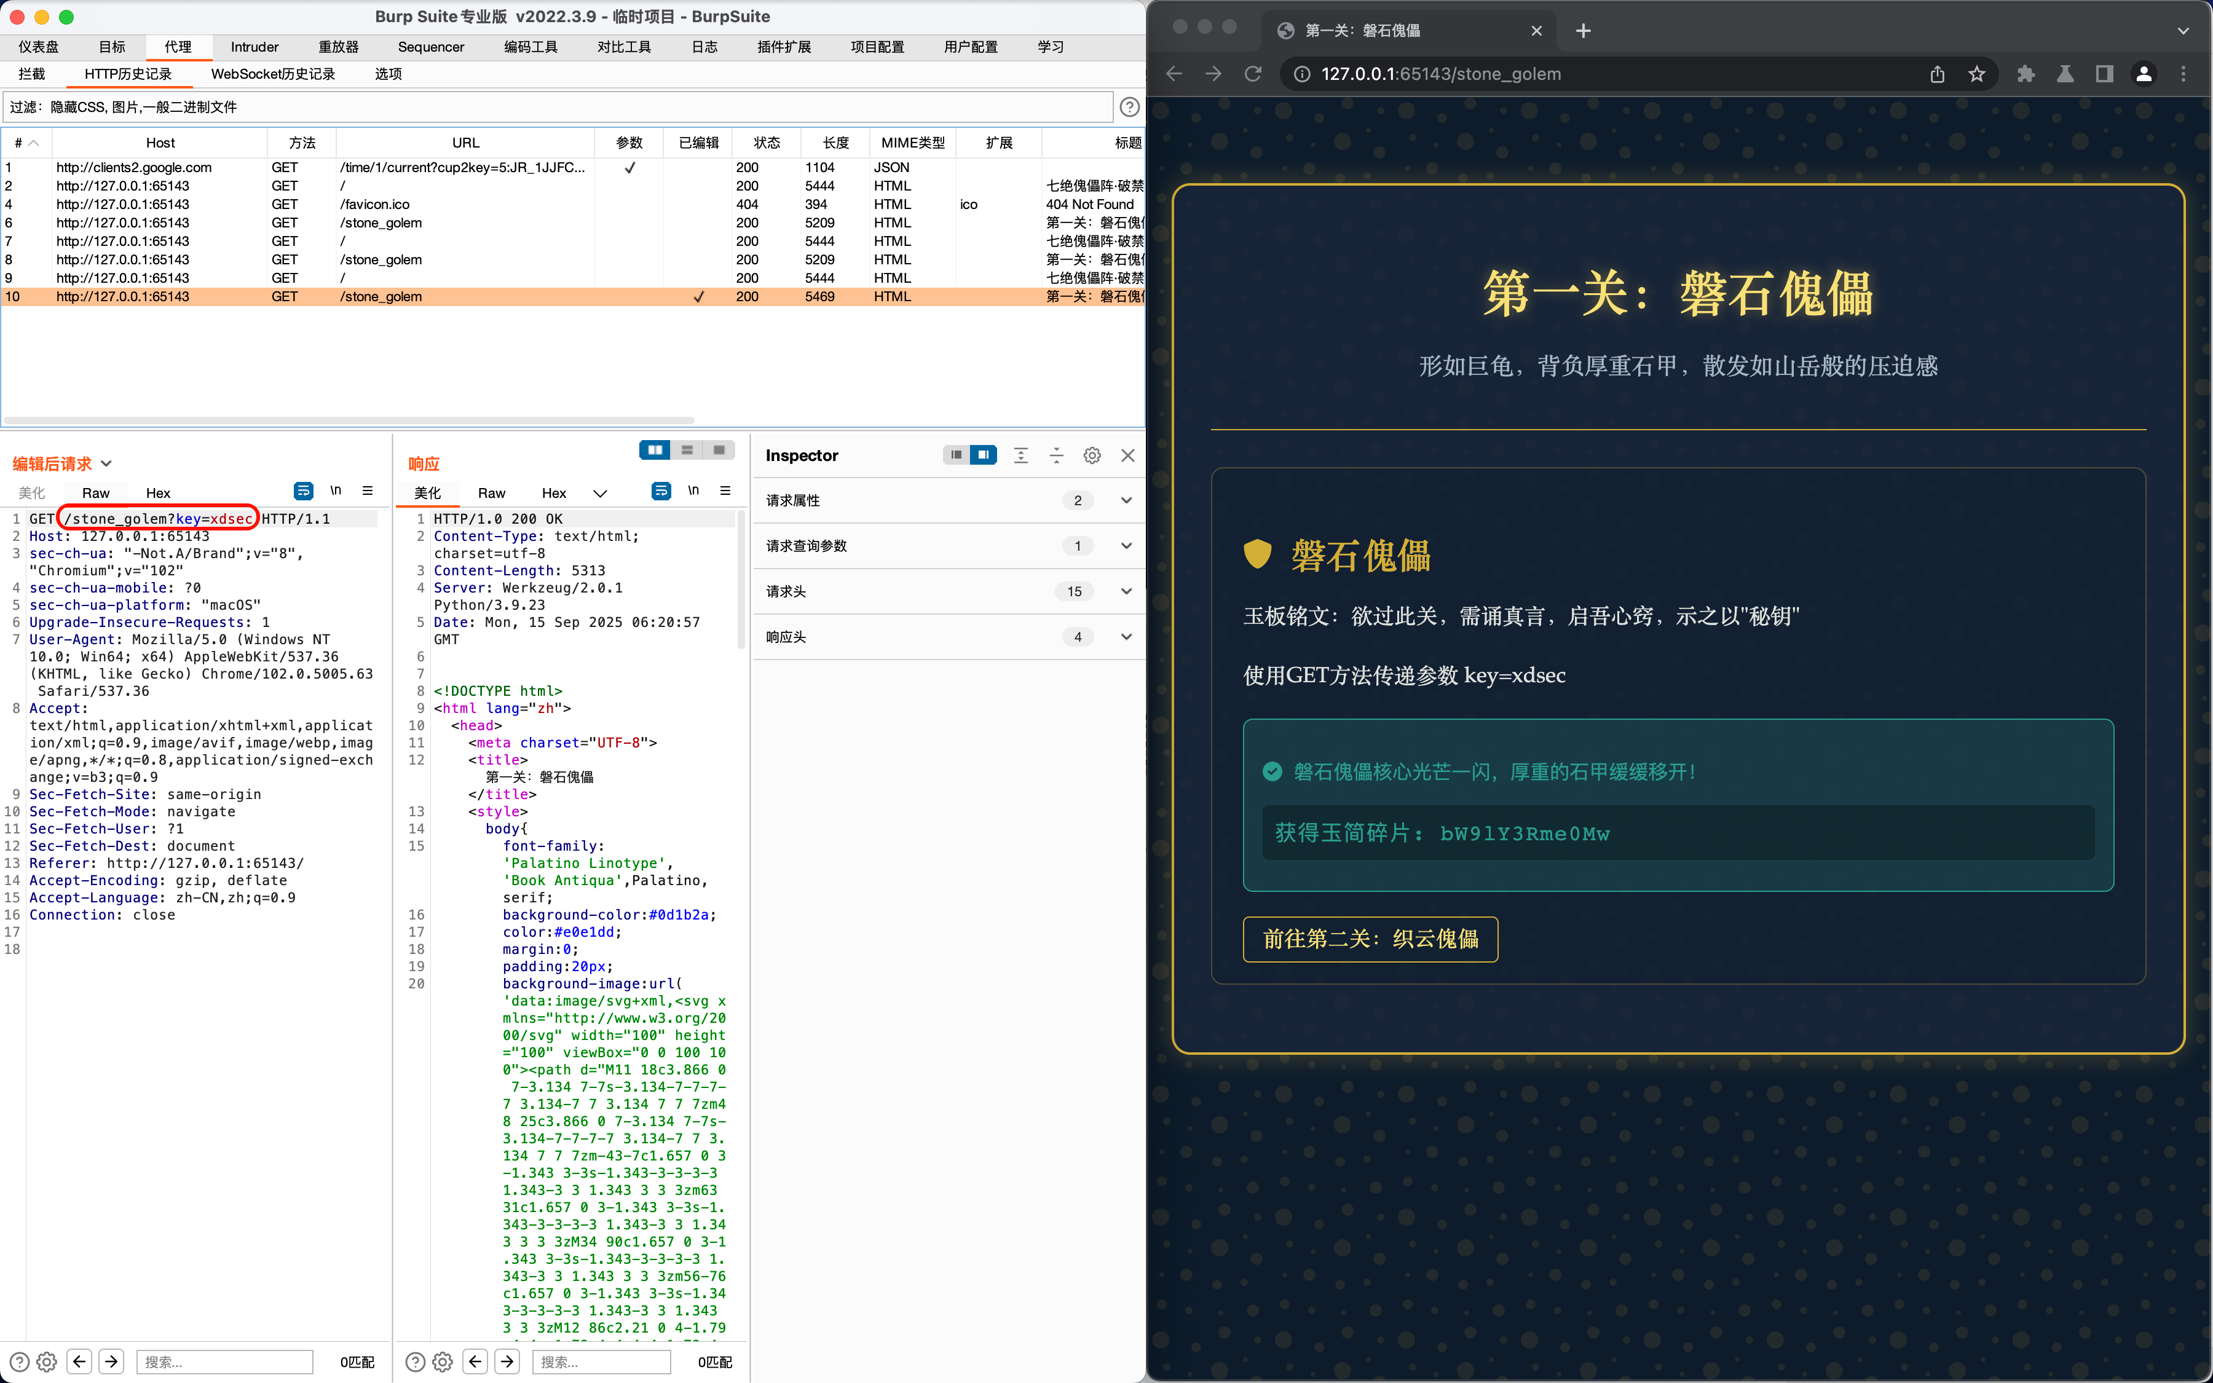2213x1383 pixels.
Task: Click the request pane word-wrap icon
Action: [x=302, y=491]
